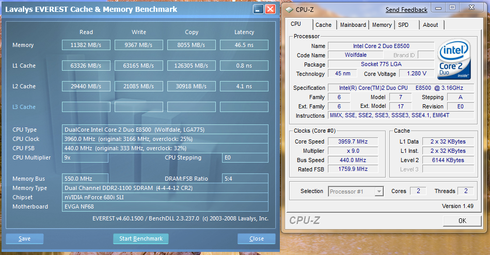This screenshot has width=490, height=255.
Task: Click the Revision field showing E0 in CPU-Z
Action: 461,106
